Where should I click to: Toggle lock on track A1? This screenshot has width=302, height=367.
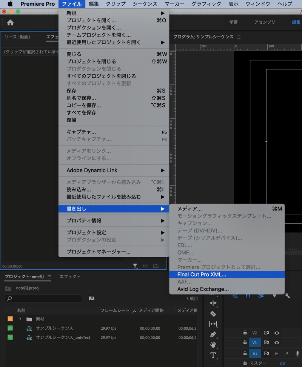coord(245,353)
